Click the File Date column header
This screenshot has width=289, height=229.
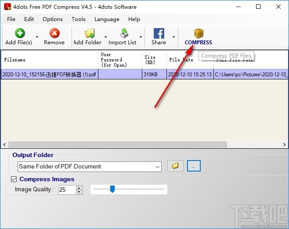[190, 60]
